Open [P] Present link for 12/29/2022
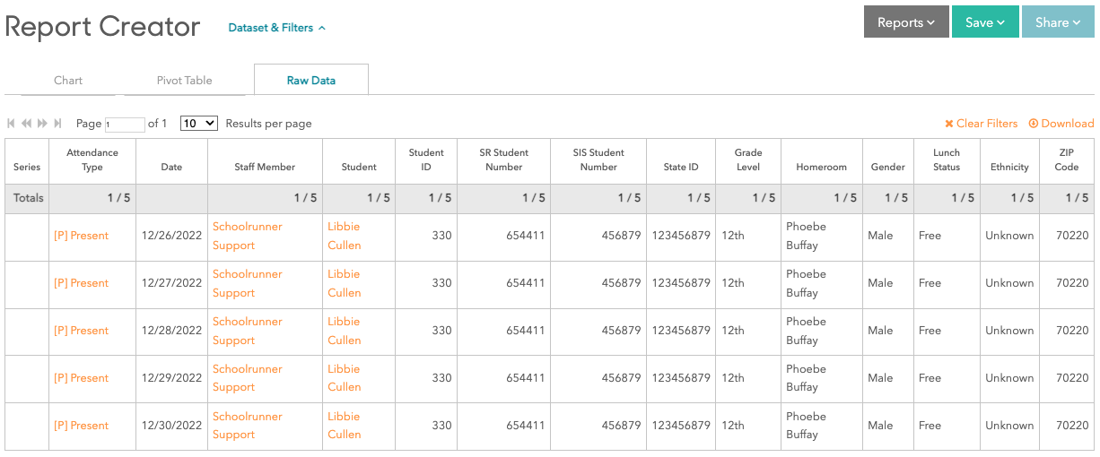 click(x=82, y=378)
